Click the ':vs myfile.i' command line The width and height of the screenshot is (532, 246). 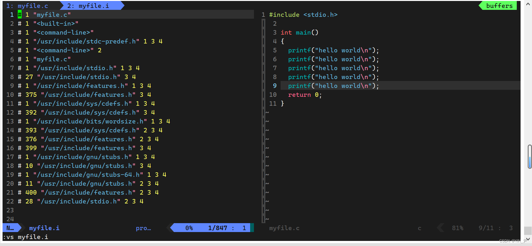pyautogui.click(x=25, y=237)
